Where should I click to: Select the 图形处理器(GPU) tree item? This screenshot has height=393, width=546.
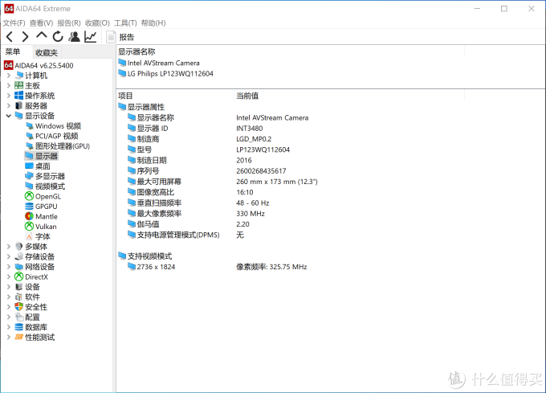(58, 146)
